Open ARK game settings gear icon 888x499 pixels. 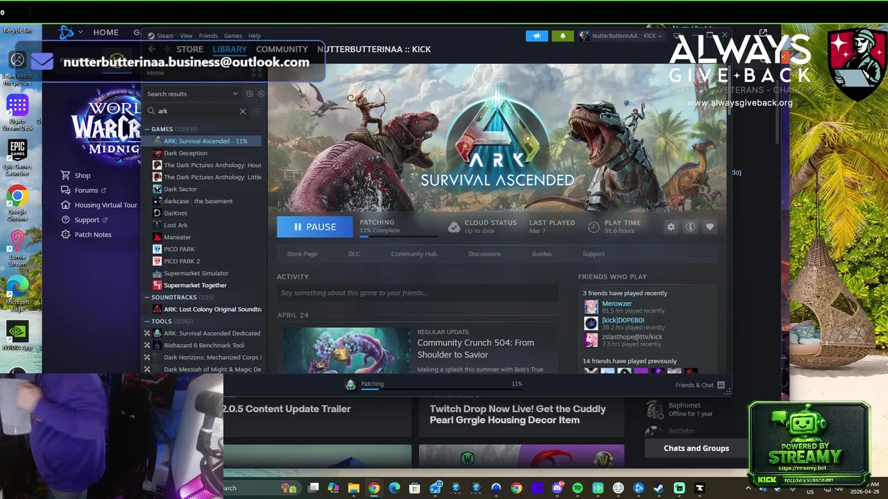click(671, 227)
